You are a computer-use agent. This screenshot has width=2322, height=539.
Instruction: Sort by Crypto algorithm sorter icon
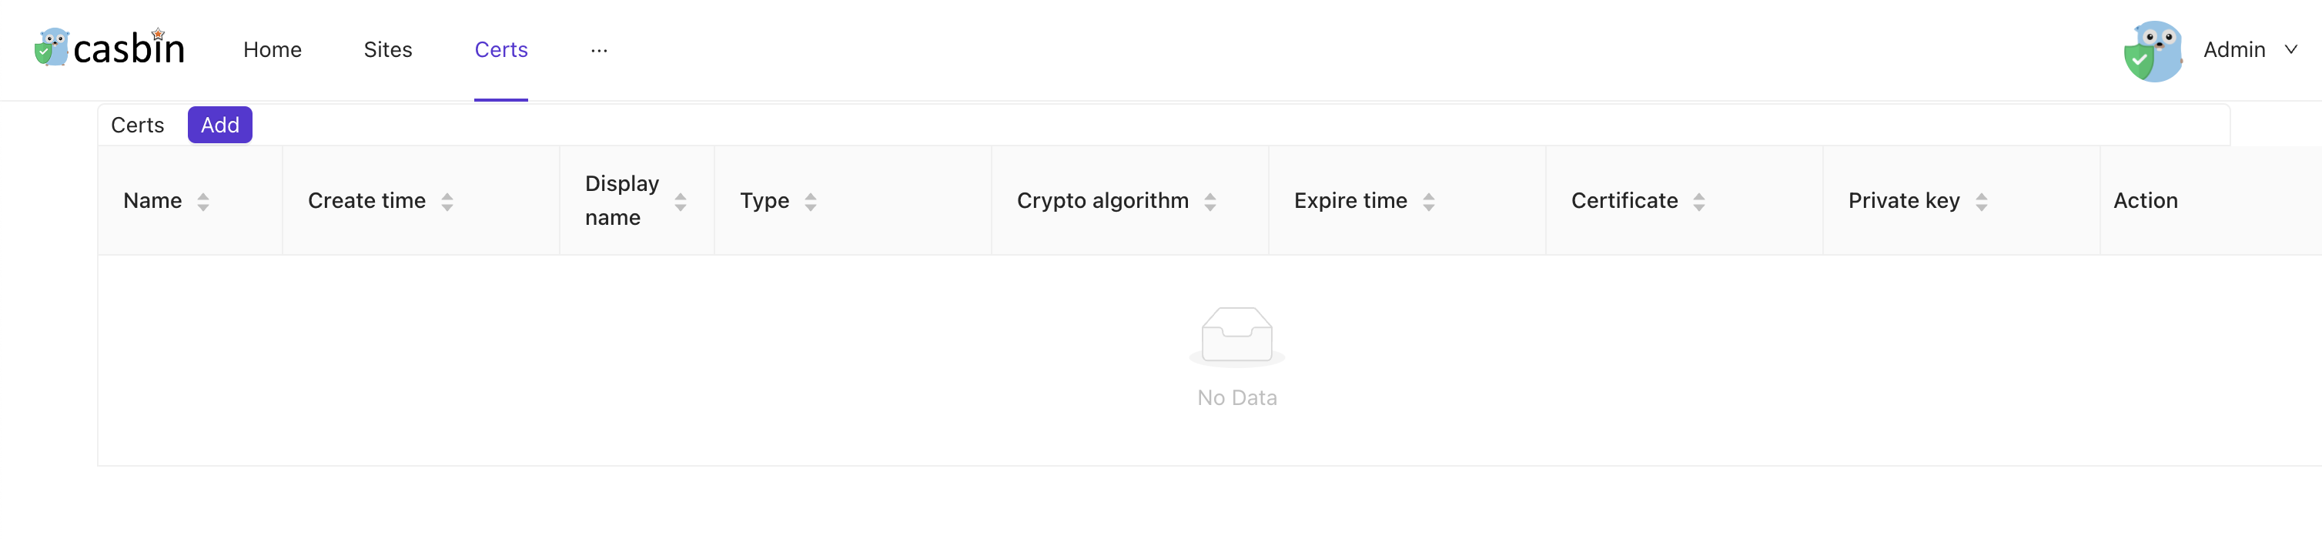(1210, 202)
